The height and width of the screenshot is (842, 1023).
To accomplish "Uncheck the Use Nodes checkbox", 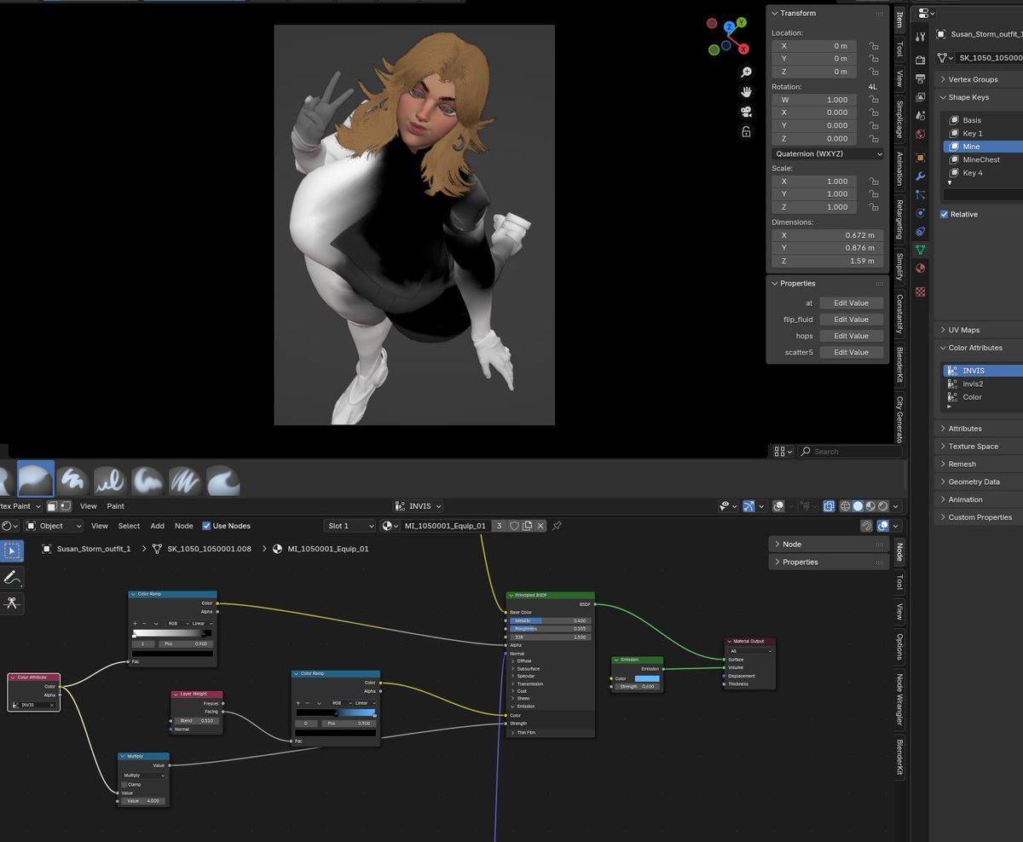I will point(206,526).
